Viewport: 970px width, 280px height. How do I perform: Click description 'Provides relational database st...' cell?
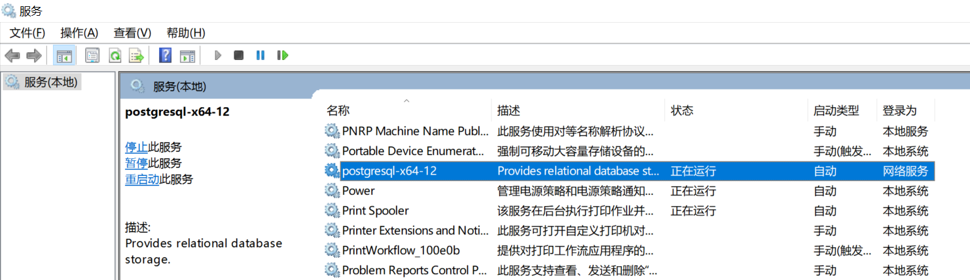click(578, 171)
